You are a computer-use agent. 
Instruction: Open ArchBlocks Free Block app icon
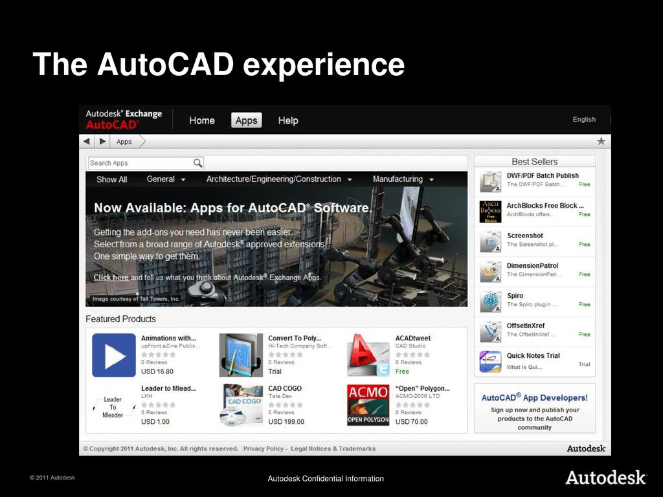(x=491, y=212)
